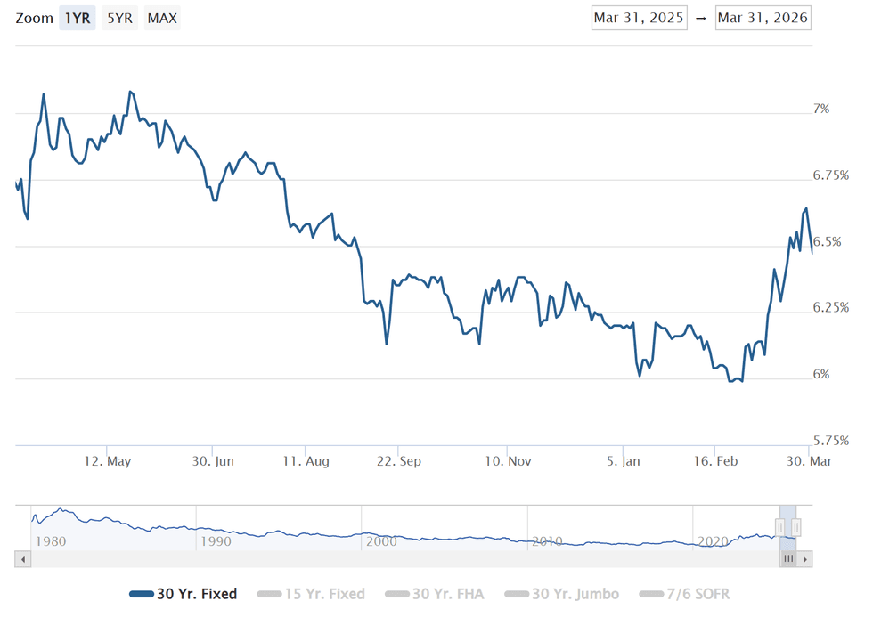Screen dimensions: 873x617
Task: Click the navigator scrollbar track
Action: pyautogui.click(x=401, y=559)
